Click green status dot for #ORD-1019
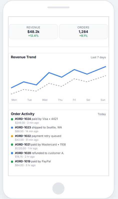 [x=12, y=162]
